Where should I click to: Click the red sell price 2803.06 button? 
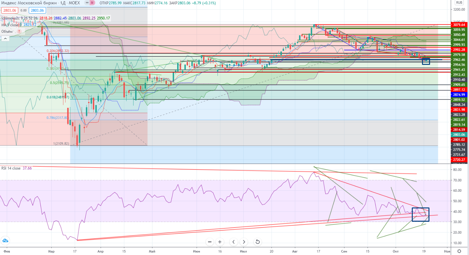pyautogui.click(x=10, y=10)
